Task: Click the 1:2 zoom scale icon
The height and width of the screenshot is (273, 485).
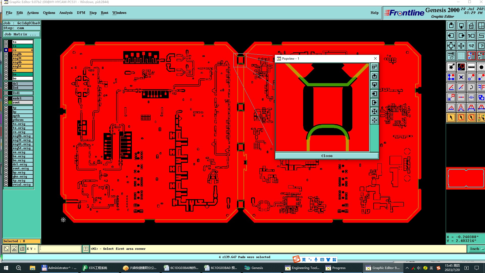Action: [471, 46]
